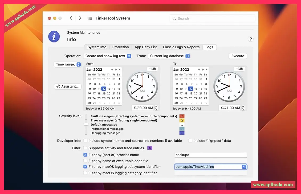Image resolution: width=301 pixels, height=194 pixels.
Task: Open the Current log database dropdown
Action: 169,56
